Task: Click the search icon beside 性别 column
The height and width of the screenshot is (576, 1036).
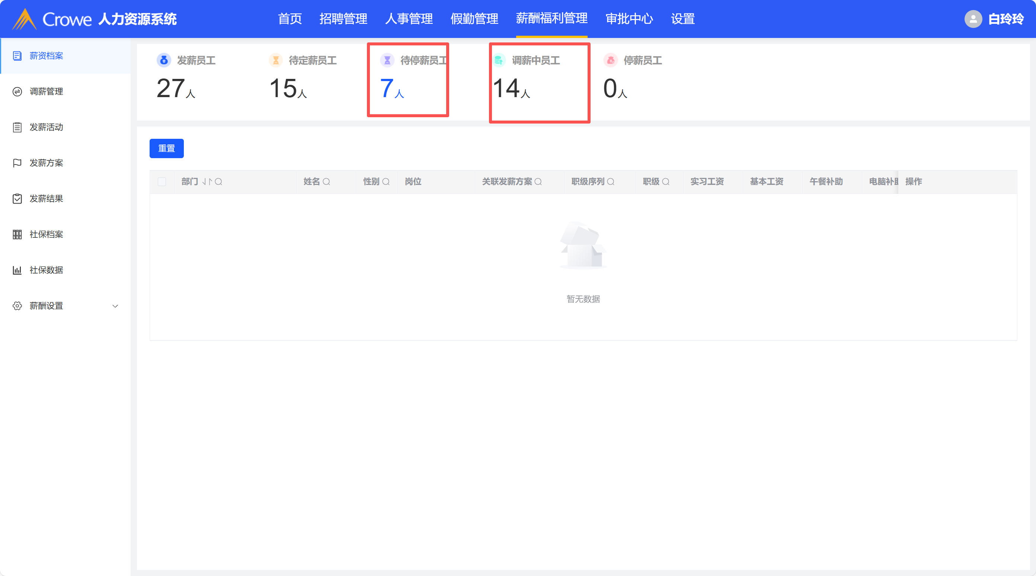Action: click(386, 182)
